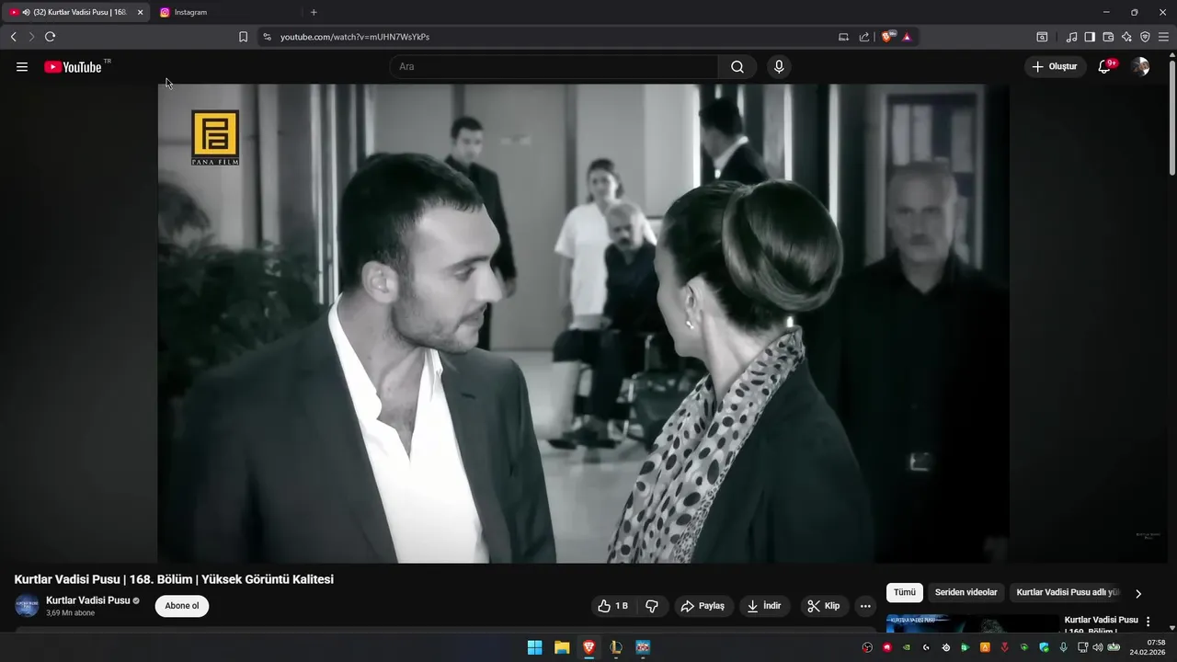Open the suggested 169. Bölüm video thumbnail

coord(972,623)
